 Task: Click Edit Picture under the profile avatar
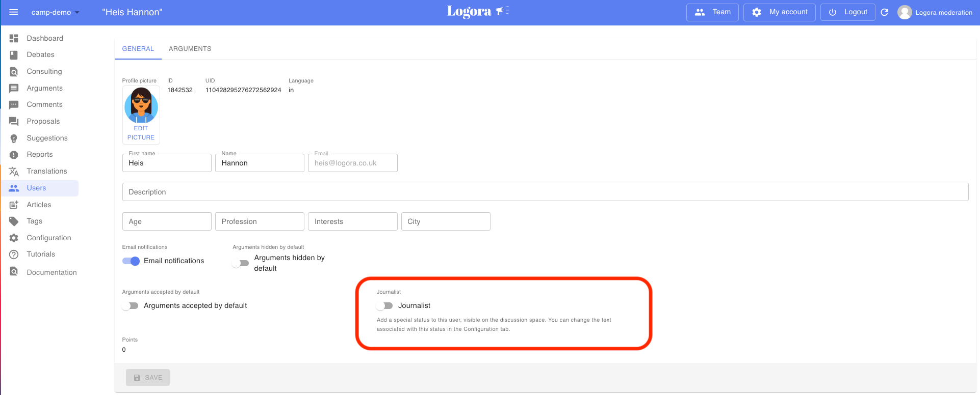click(141, 133)
